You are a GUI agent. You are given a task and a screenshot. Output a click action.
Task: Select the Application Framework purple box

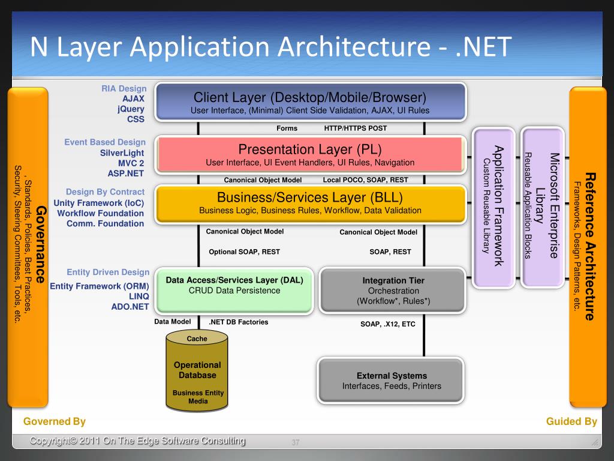click(493, 208)
